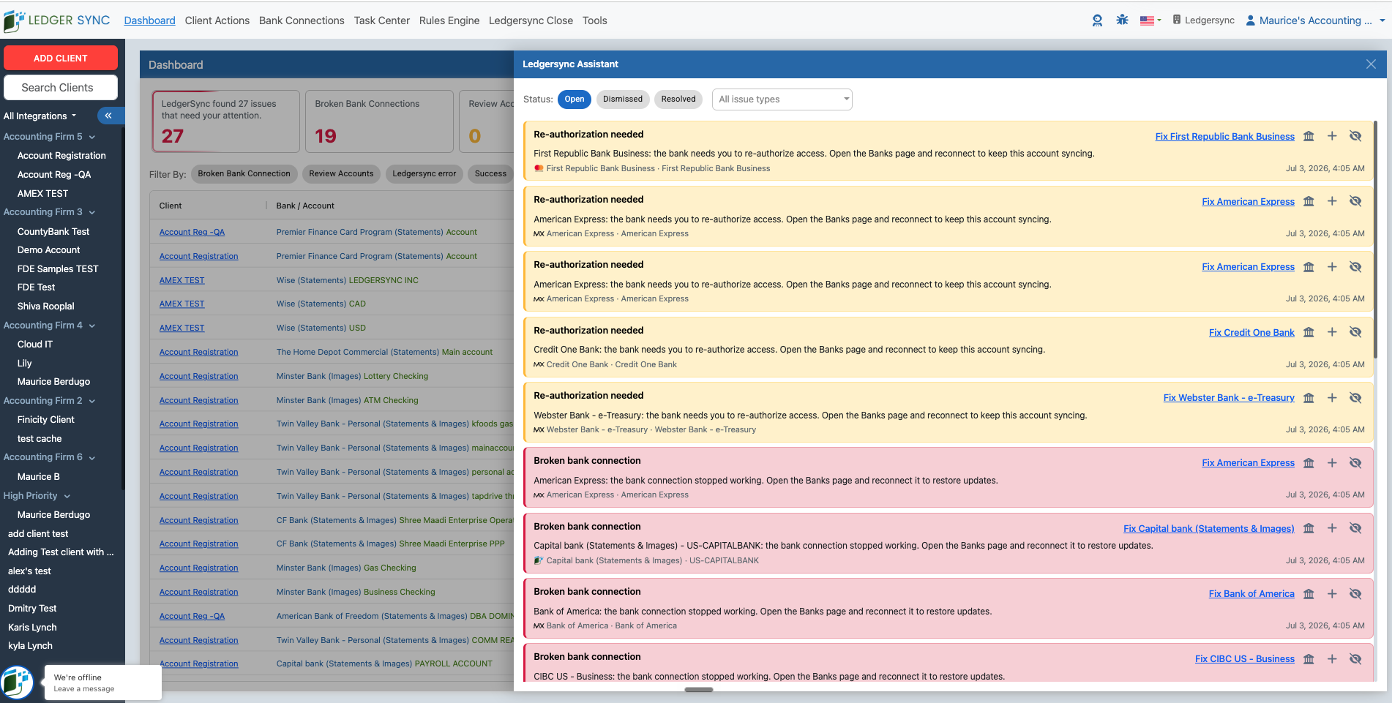Filter dashboard by Ledgersync error

coord(424,174)
